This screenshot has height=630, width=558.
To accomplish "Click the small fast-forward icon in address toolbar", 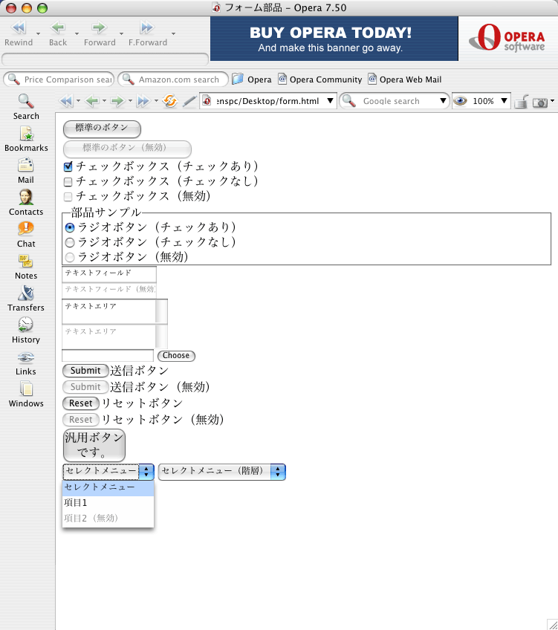I will 144,101.
